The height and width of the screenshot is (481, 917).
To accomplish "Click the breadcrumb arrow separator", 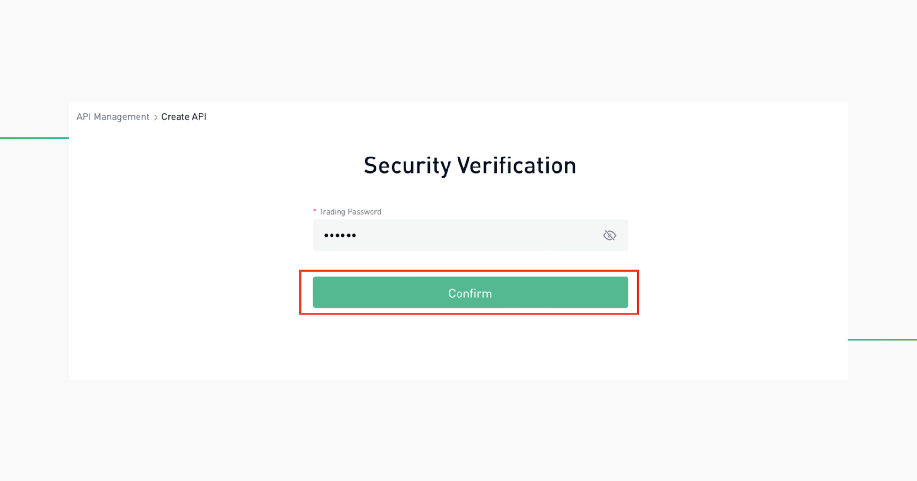I will point(155,117).
